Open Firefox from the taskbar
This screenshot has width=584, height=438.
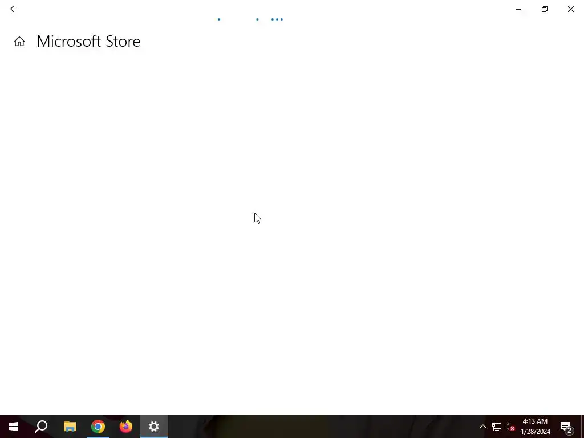pos(126,427)
